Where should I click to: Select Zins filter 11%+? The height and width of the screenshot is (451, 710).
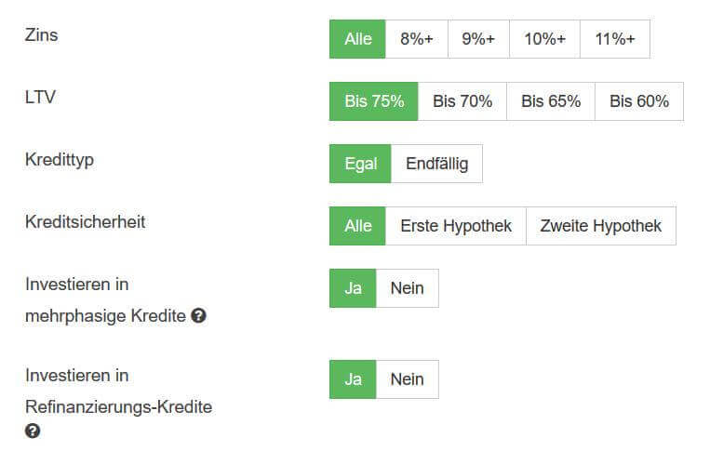[x=615, y=39]
